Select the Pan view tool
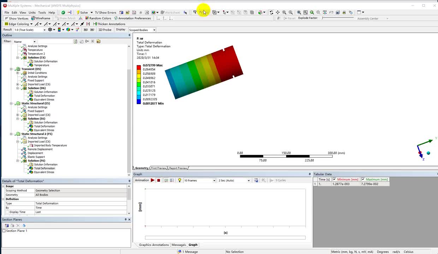 pos(278,12)
